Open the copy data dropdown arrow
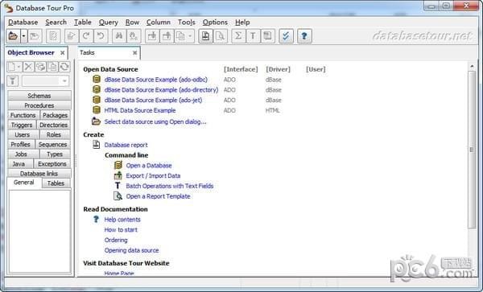483x292 pixels. tap(190, 36)
